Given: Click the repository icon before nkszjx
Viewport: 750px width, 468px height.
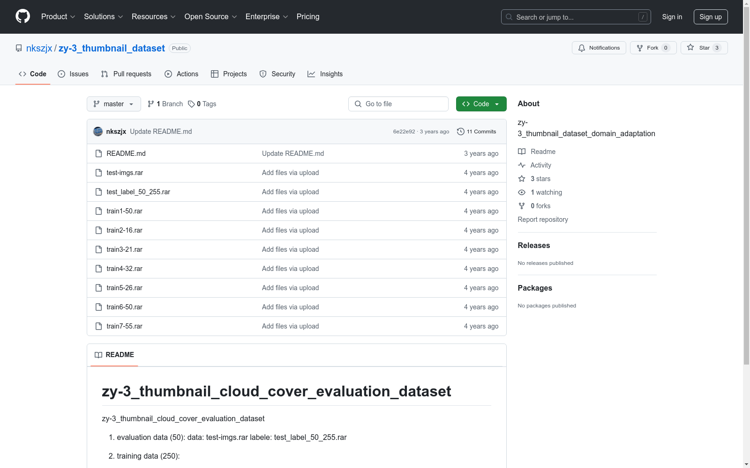Looking at the screenshot, I should tap(19, 48).
